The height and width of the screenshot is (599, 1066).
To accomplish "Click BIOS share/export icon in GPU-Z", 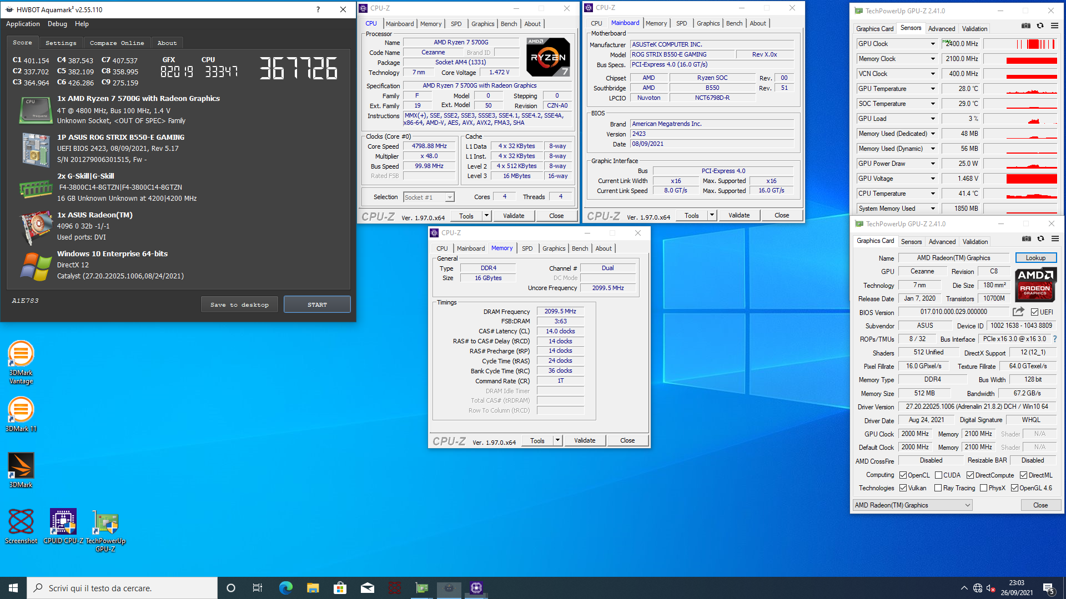I will point(1018,312).
